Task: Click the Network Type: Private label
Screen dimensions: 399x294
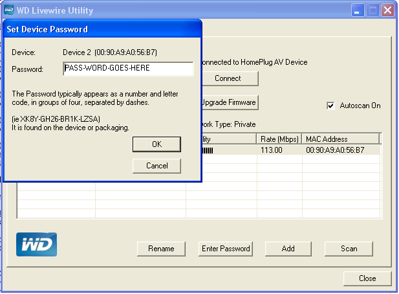Action: pos(229,124)
